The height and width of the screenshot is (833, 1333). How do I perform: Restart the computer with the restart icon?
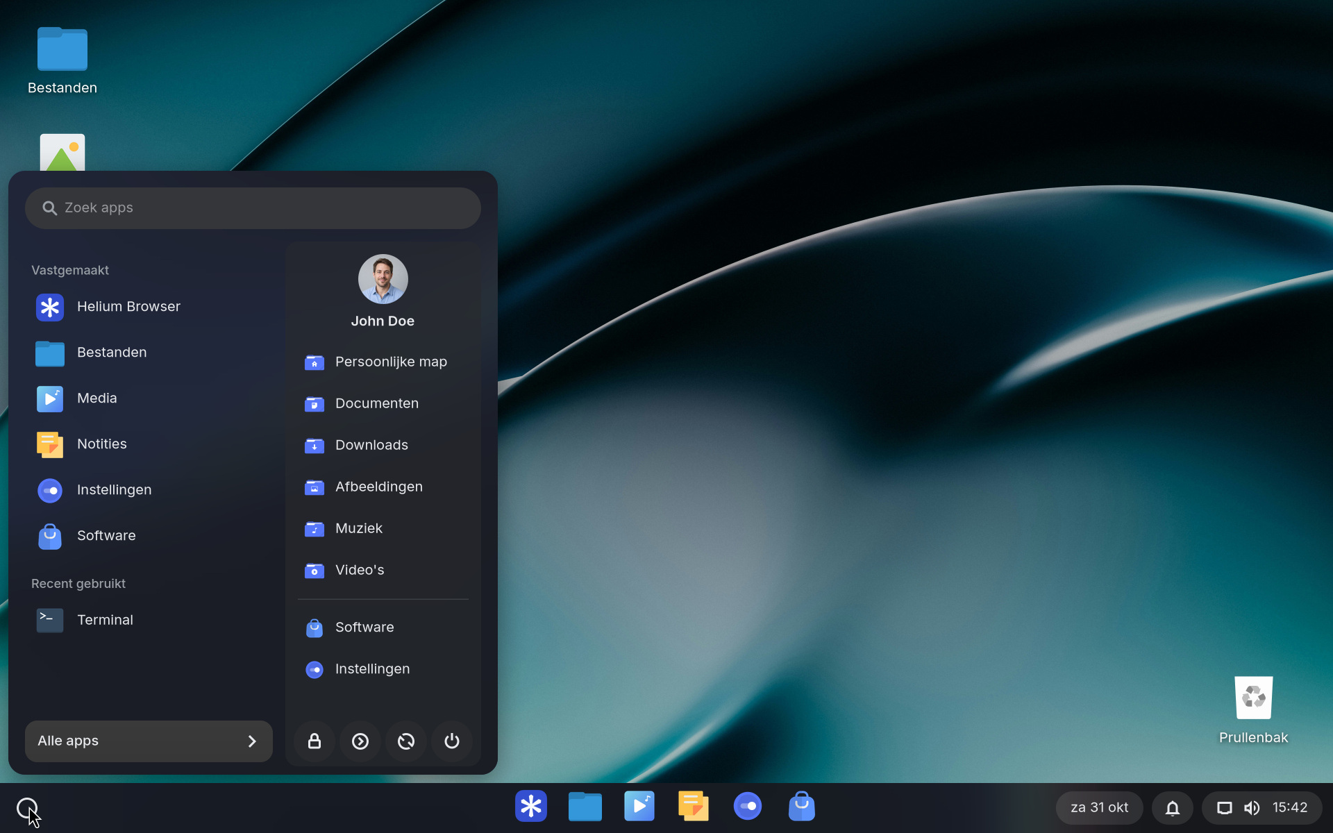click(x=406, y=741)
